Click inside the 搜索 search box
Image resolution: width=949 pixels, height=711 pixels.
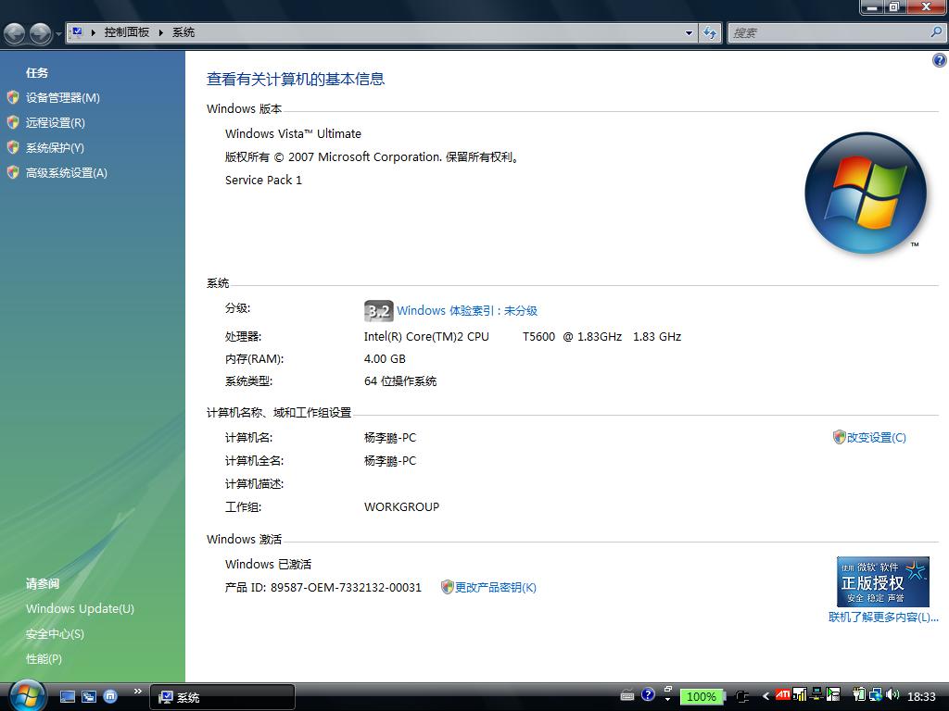[x=828, y=32]
